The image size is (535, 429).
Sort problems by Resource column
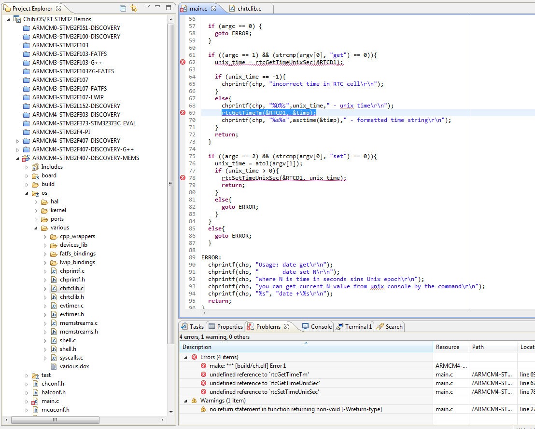coord(451,347)
